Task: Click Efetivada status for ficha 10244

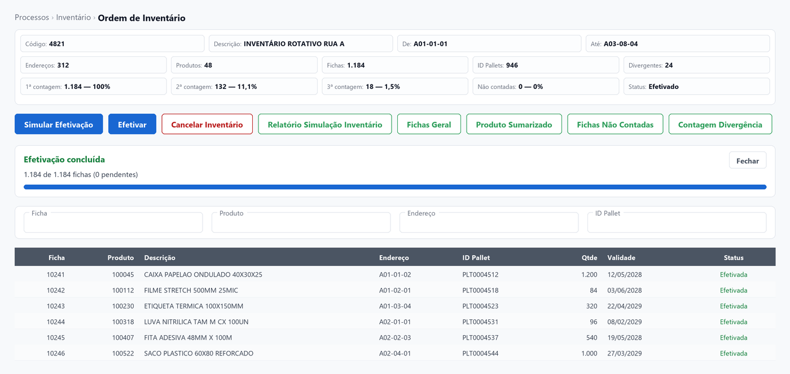Action: [x=734, y=322]
